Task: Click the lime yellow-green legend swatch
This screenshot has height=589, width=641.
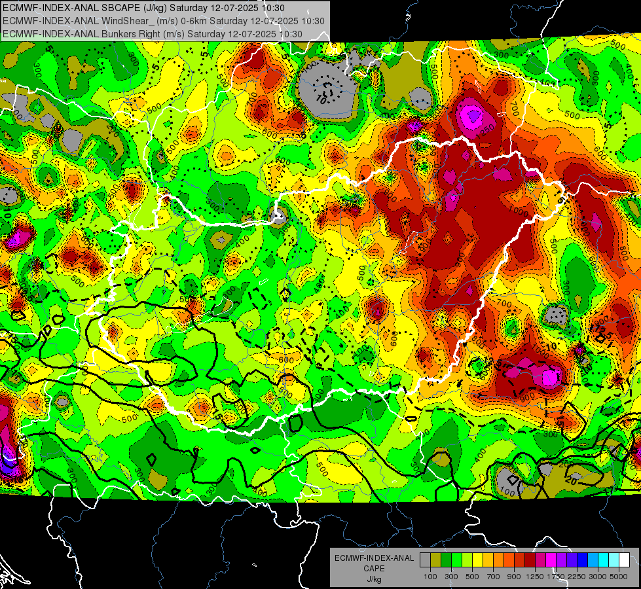Action: tap(467, 560)
